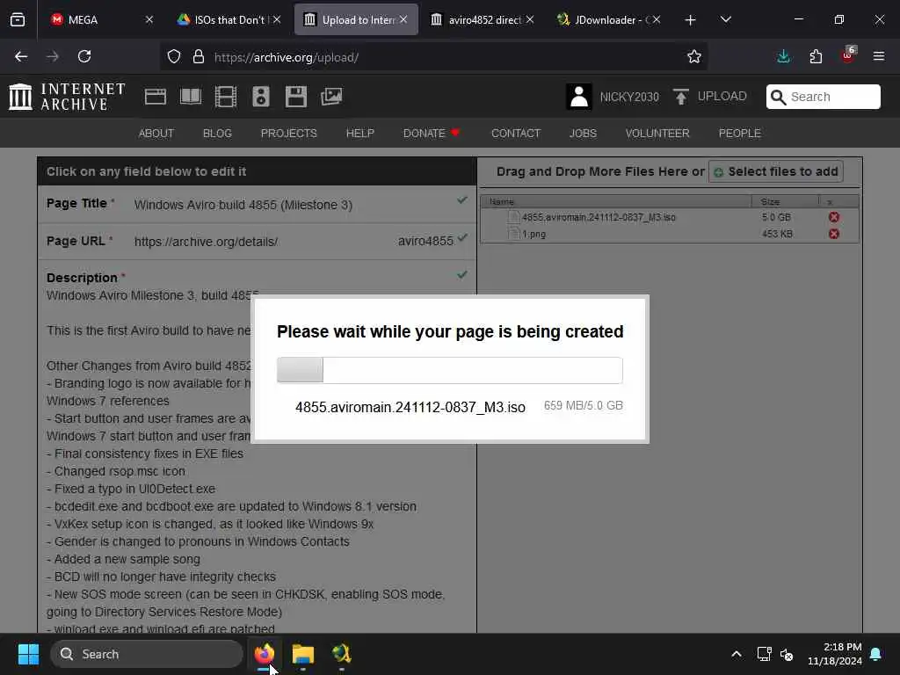The height and width of the screenshot is (675, 900).
Task: Go back to the previous page
Action: (x=21, y=56)
